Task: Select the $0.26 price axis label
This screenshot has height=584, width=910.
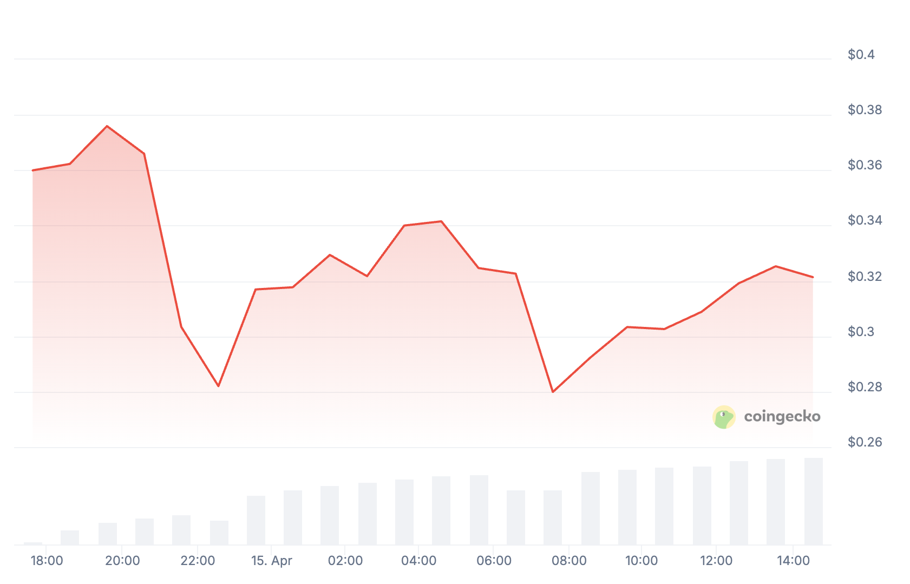Action: 865,442
